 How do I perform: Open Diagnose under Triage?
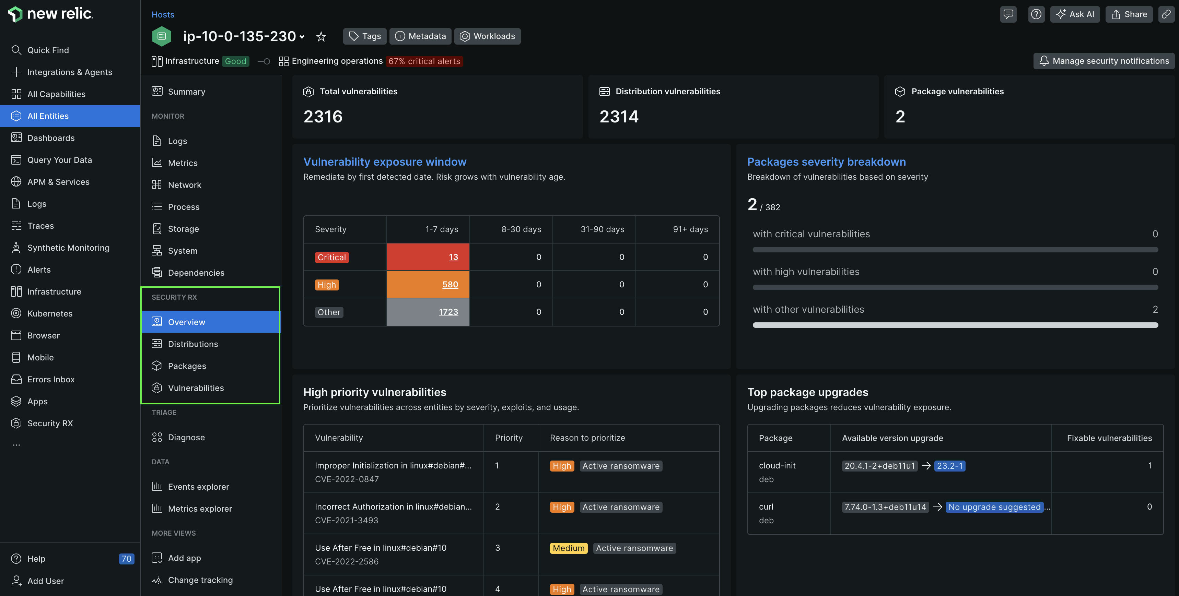[x=211, y=437]
